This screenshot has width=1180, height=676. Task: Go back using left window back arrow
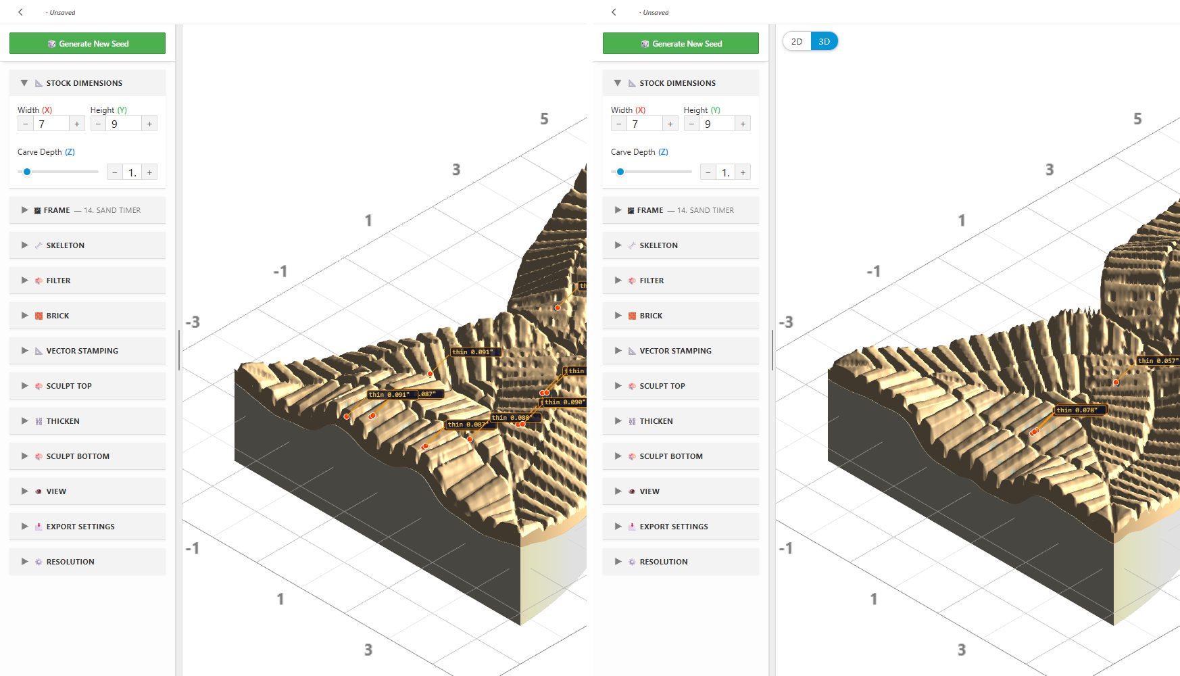point(21,12)
